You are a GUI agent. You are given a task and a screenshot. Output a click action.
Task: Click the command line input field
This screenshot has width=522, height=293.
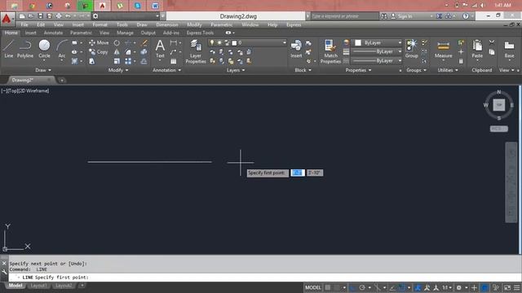pyautogui.click(x=265, y=277)
